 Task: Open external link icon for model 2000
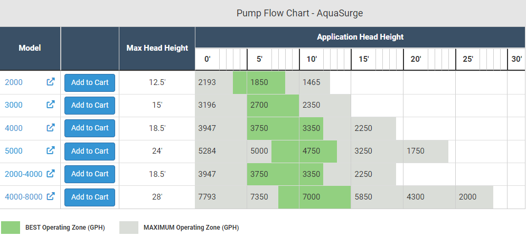[50, 82]
